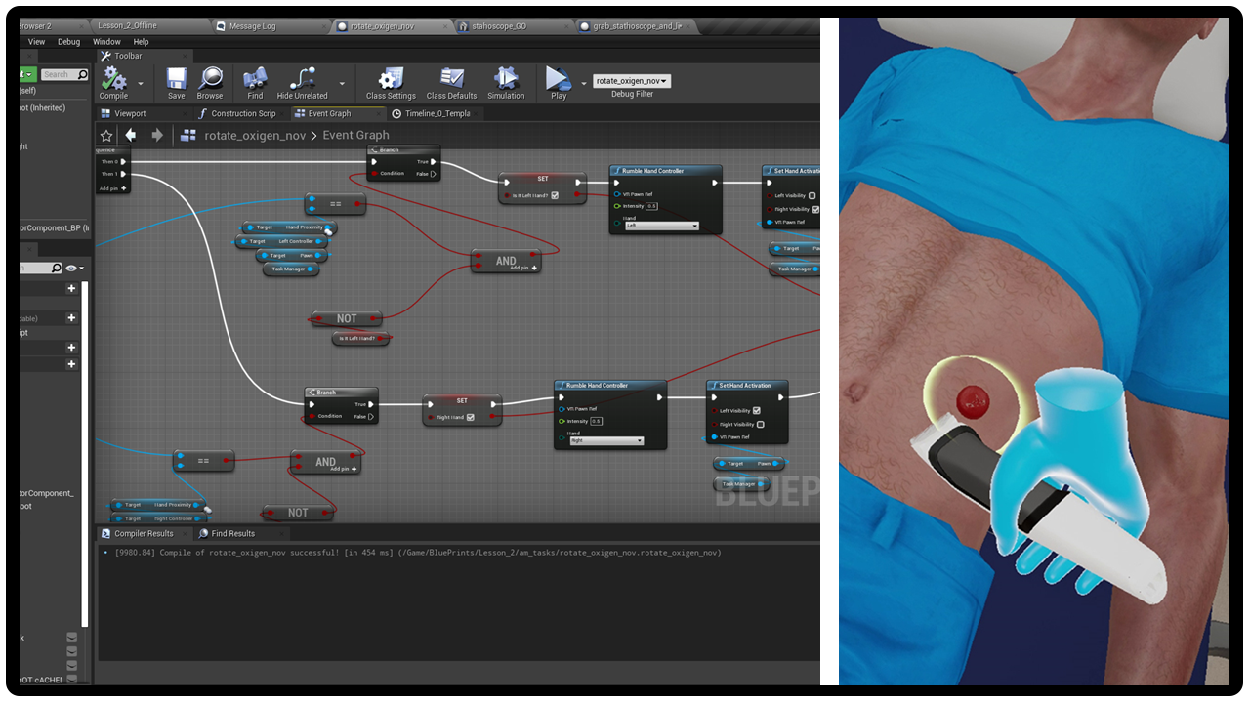Click the eye view options icon
The image size is (1250, 703).
click(70, 268)
